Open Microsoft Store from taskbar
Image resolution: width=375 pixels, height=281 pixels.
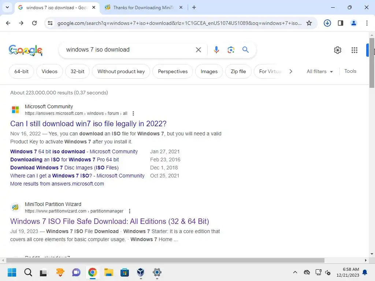tap(125, 272)
